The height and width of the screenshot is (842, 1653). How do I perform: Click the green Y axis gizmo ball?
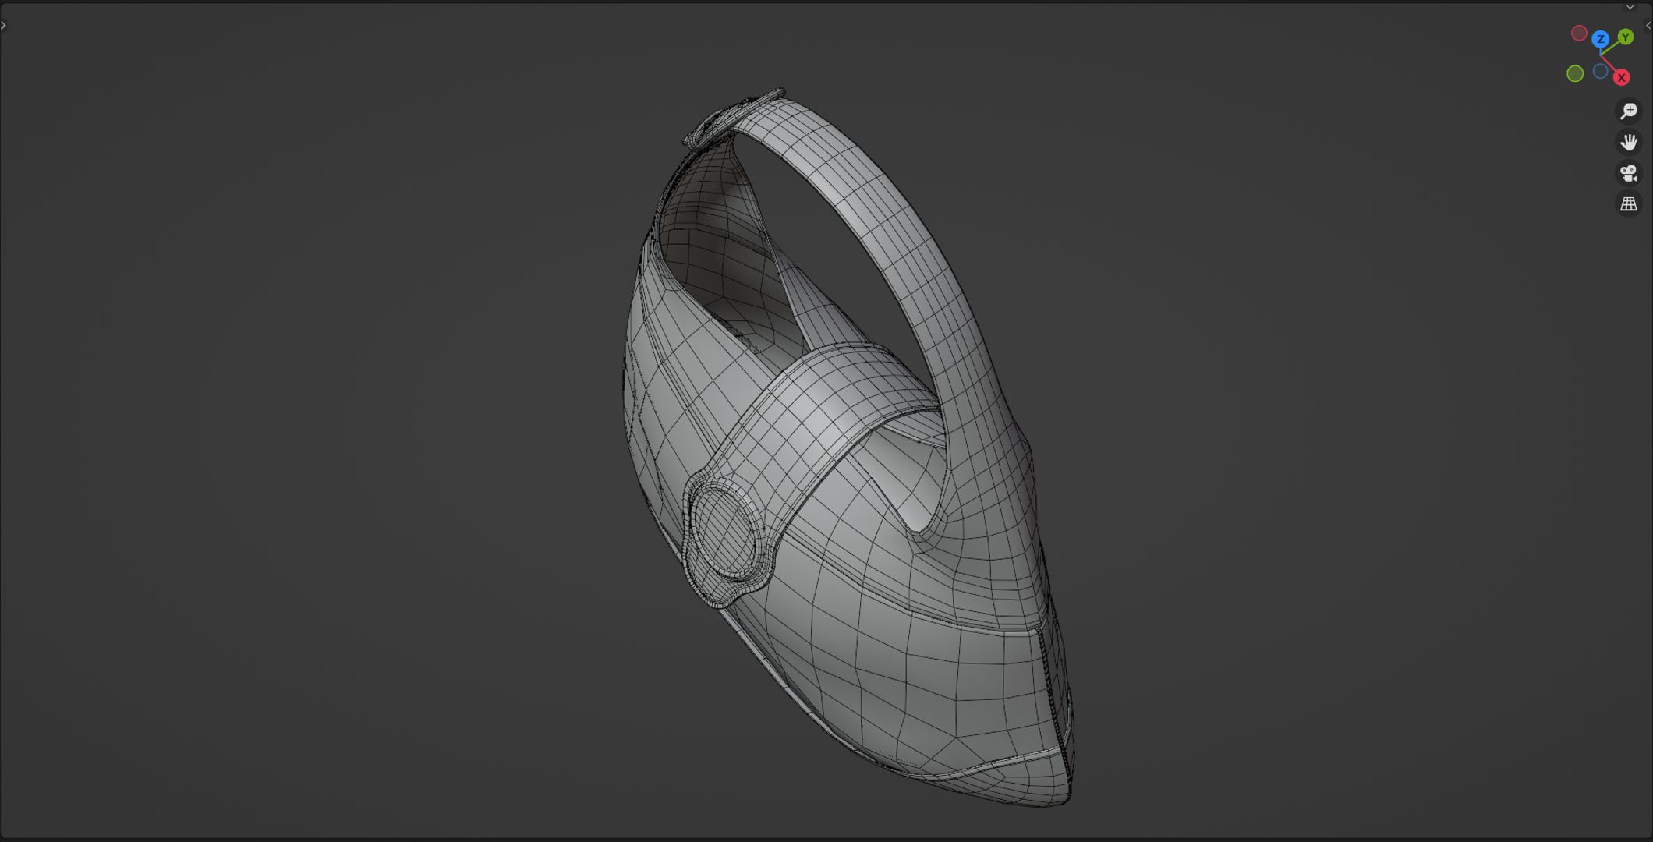click(x=1625, y=37)
